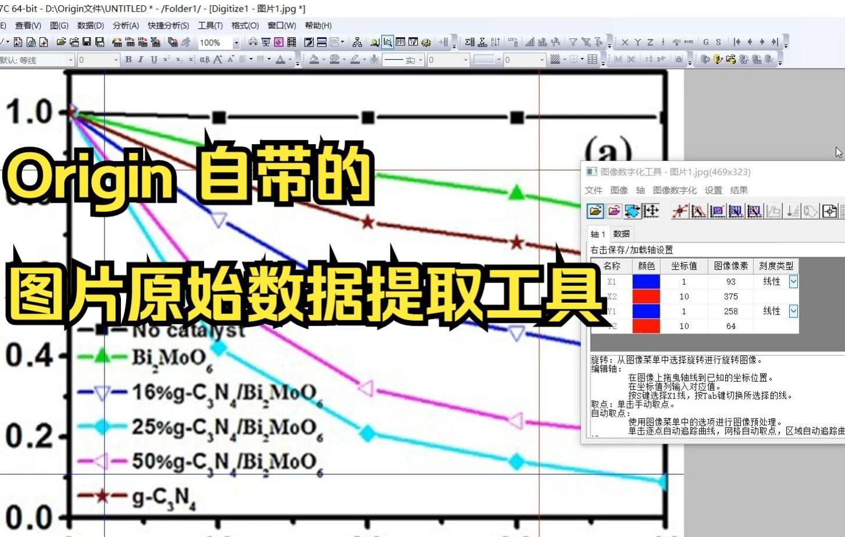Click the funnel Add Filter icon
The image size is (845, 537).
pyautogui.click(x=573, y=42)
